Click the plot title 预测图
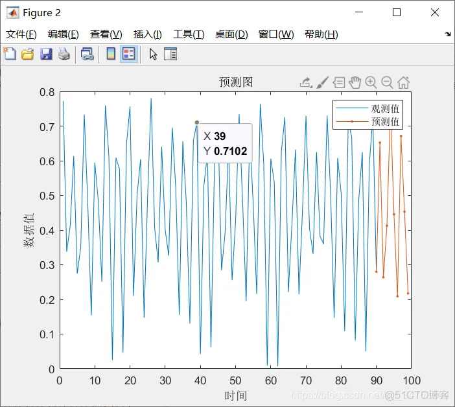The width and height of the screenshot is (455, 407). point(236,82)
